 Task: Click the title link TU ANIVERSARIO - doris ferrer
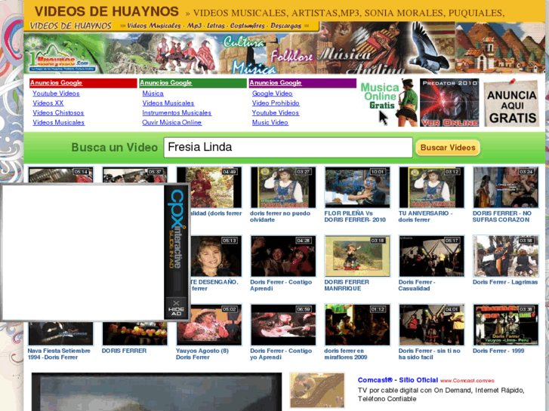[x=425, y=216]
